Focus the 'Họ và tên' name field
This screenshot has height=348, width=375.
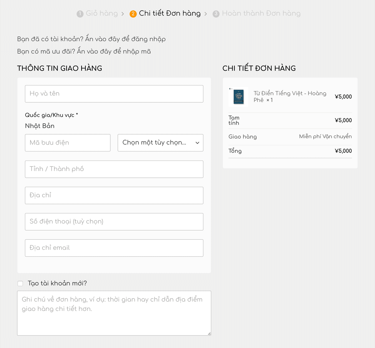point(114,94)
